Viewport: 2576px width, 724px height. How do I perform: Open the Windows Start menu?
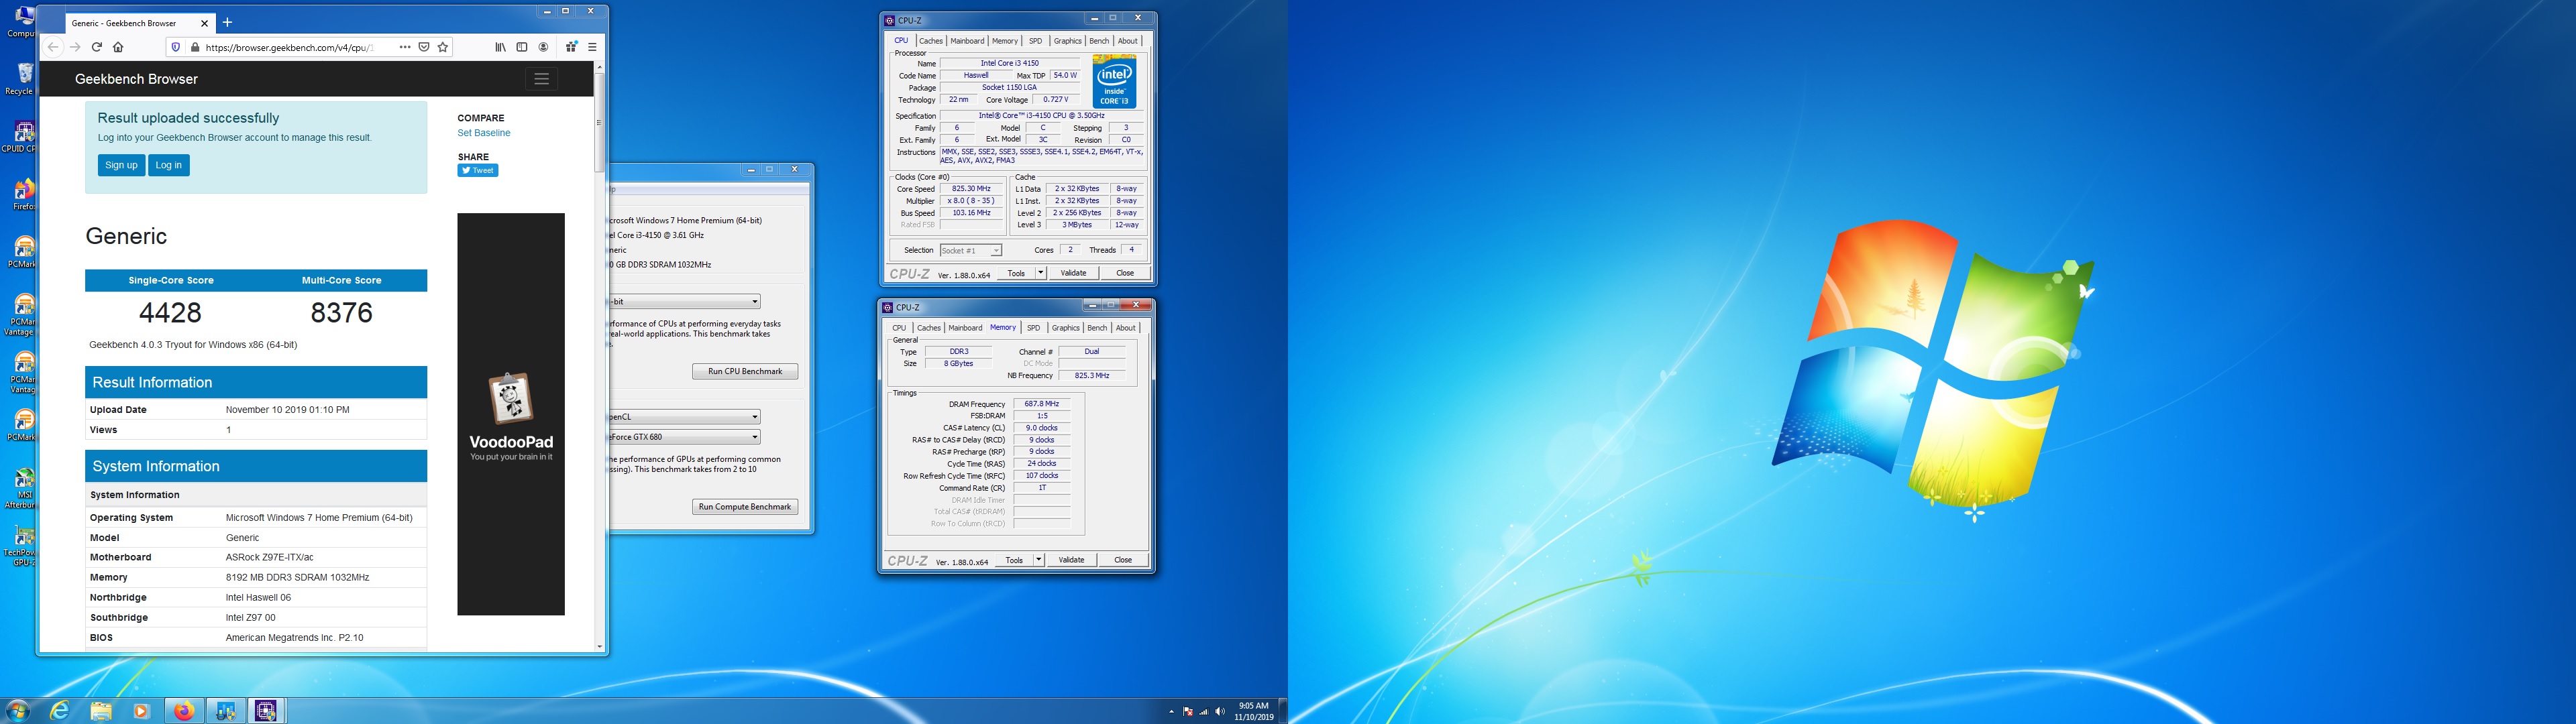17,711
